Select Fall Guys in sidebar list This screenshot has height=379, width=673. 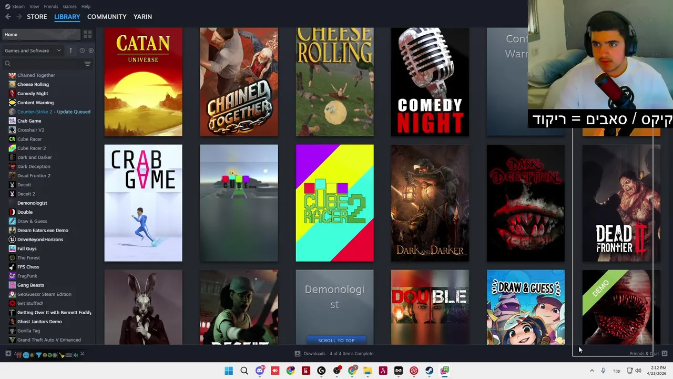(x=27, y=248)
